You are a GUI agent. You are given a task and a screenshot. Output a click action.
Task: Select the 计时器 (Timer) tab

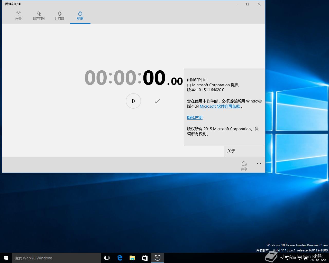[60, 16]
